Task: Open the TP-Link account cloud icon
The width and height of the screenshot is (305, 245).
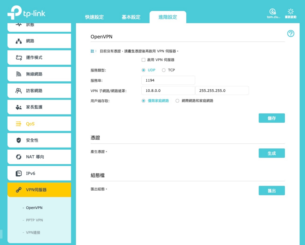Action: pyautogui.click(x=272, y=12)
